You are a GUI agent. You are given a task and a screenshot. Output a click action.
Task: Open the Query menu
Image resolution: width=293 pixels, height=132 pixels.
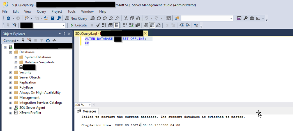coord(41,11)
